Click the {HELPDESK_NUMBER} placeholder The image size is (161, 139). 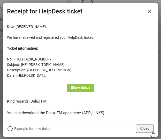pyautogui.click(x=33, y=59)
